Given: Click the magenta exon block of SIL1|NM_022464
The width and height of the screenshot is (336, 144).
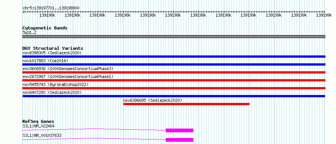Looking at the screenshot, I should pos(180,130).
